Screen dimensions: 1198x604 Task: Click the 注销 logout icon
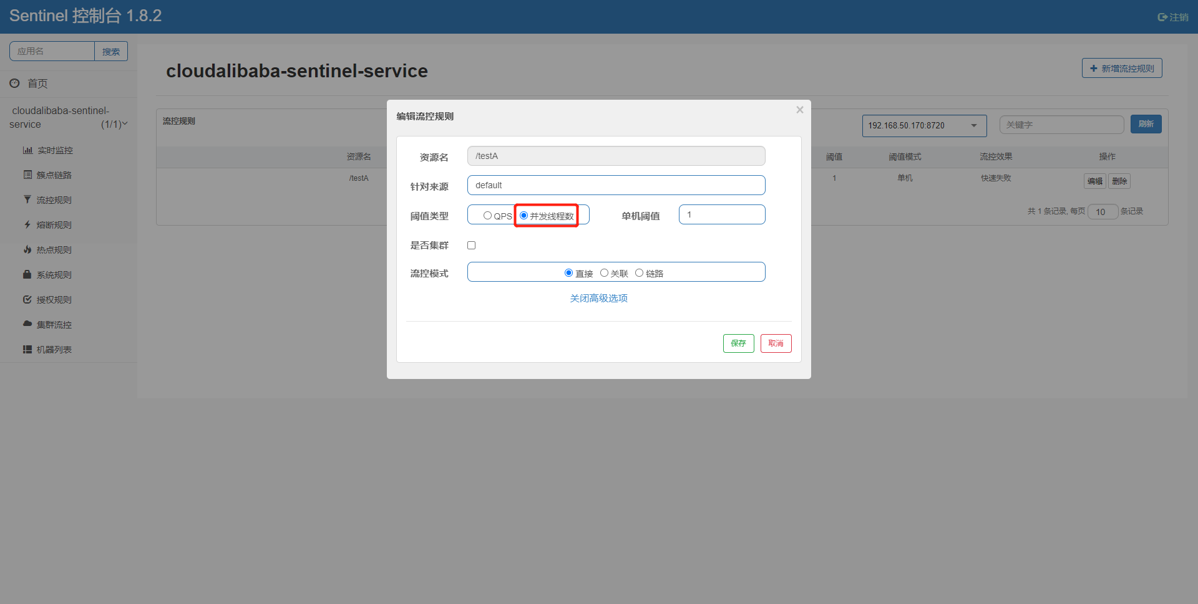coord(1162,17)
